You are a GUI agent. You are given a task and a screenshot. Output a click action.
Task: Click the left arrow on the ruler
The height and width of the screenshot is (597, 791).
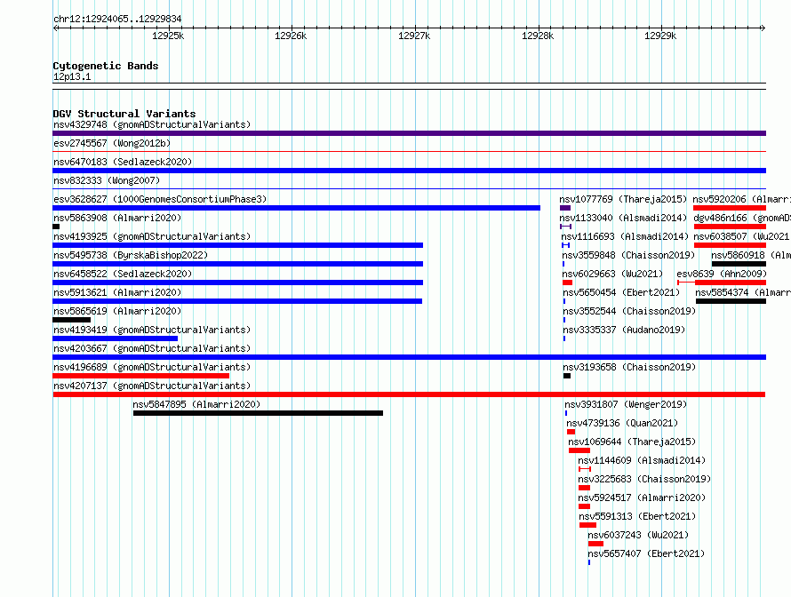click(55, 28)
